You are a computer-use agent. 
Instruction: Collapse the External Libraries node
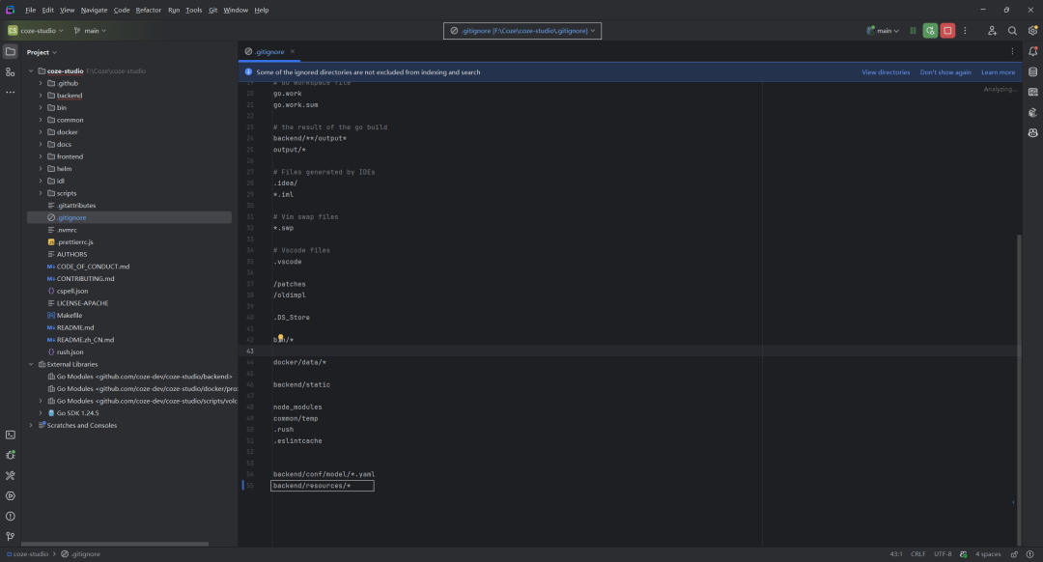(31, 364)
